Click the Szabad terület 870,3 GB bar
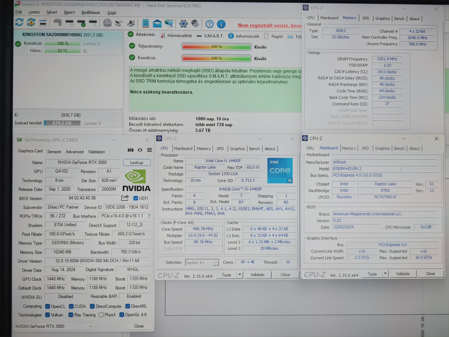 click(x=62, y=123)
